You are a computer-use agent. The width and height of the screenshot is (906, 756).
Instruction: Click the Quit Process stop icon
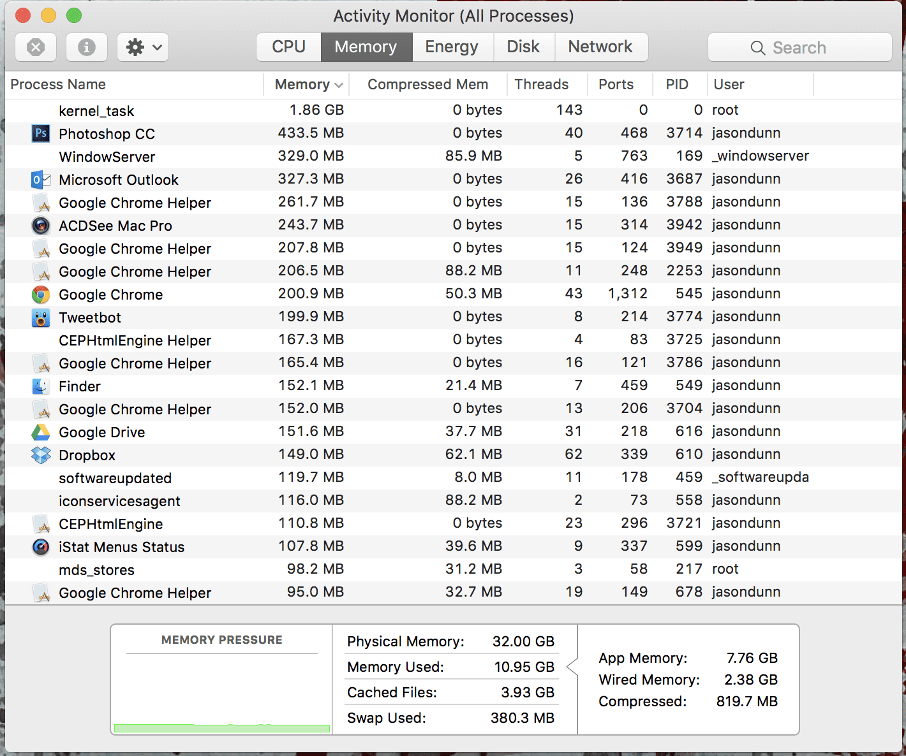36,47
